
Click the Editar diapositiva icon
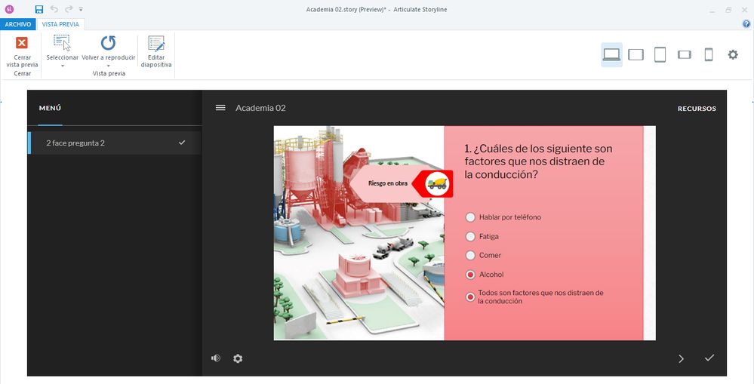tap(156, 44)
